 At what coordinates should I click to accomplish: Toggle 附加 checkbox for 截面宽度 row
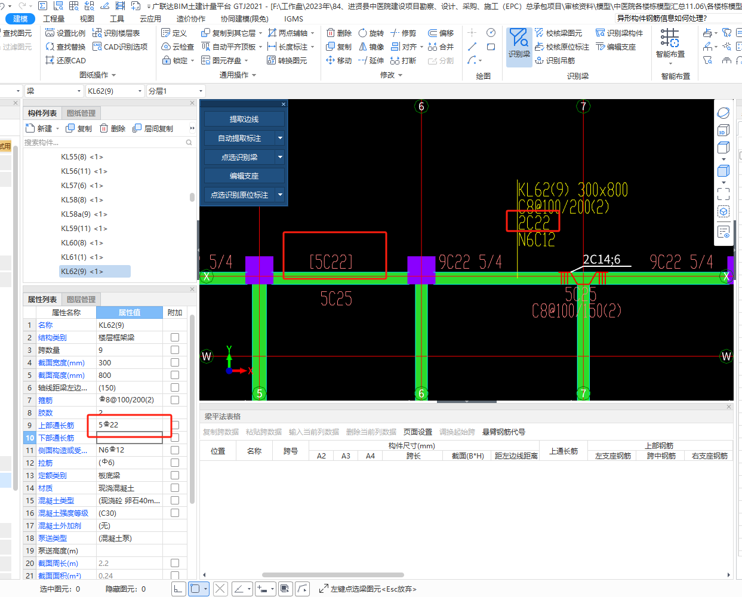click(175, 362)
